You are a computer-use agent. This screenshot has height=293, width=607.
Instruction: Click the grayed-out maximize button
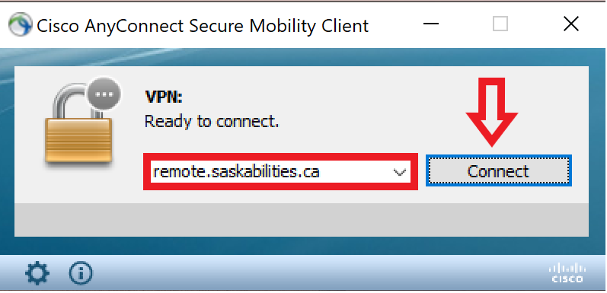click(x=500, y=24)
